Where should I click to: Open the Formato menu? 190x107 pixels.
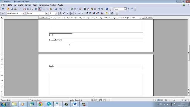point(28,5)
